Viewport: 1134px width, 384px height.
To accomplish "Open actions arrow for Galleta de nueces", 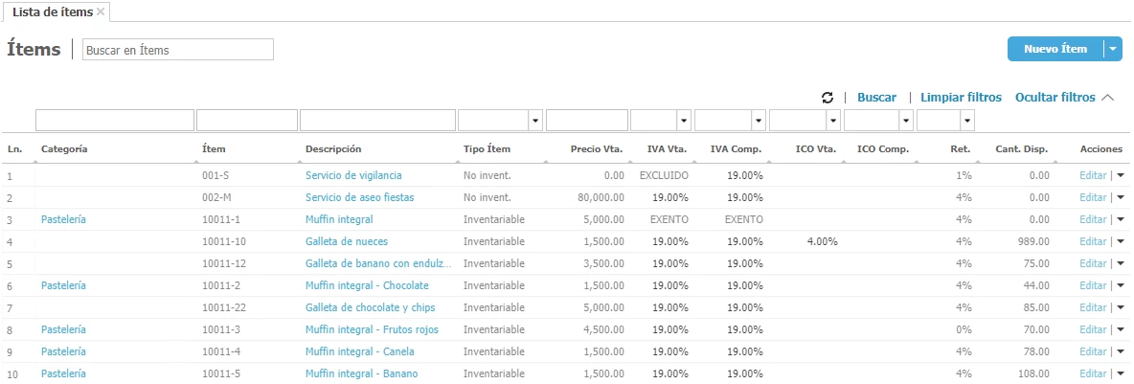I will [x=1121, y=242].
